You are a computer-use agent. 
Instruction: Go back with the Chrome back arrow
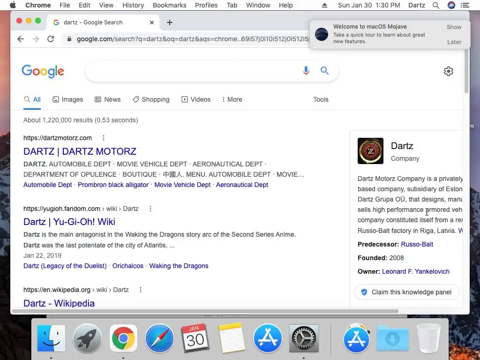(x=21, y=39)
